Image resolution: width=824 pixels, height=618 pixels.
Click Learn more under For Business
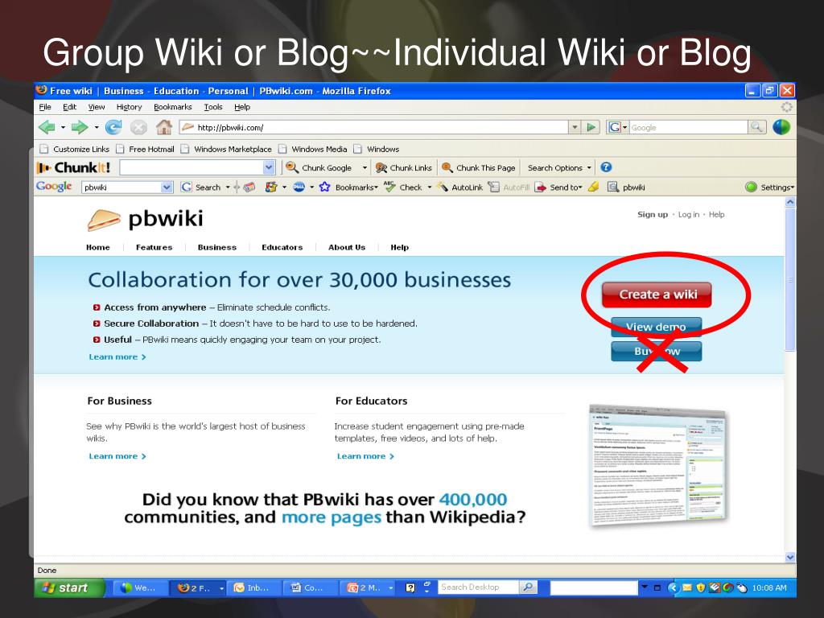(x=117, y=456)
